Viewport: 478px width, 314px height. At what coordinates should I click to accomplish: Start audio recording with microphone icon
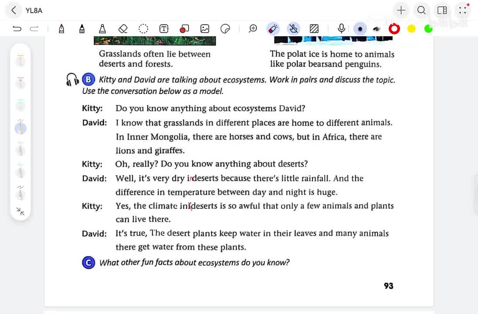(x=341, y=29)
